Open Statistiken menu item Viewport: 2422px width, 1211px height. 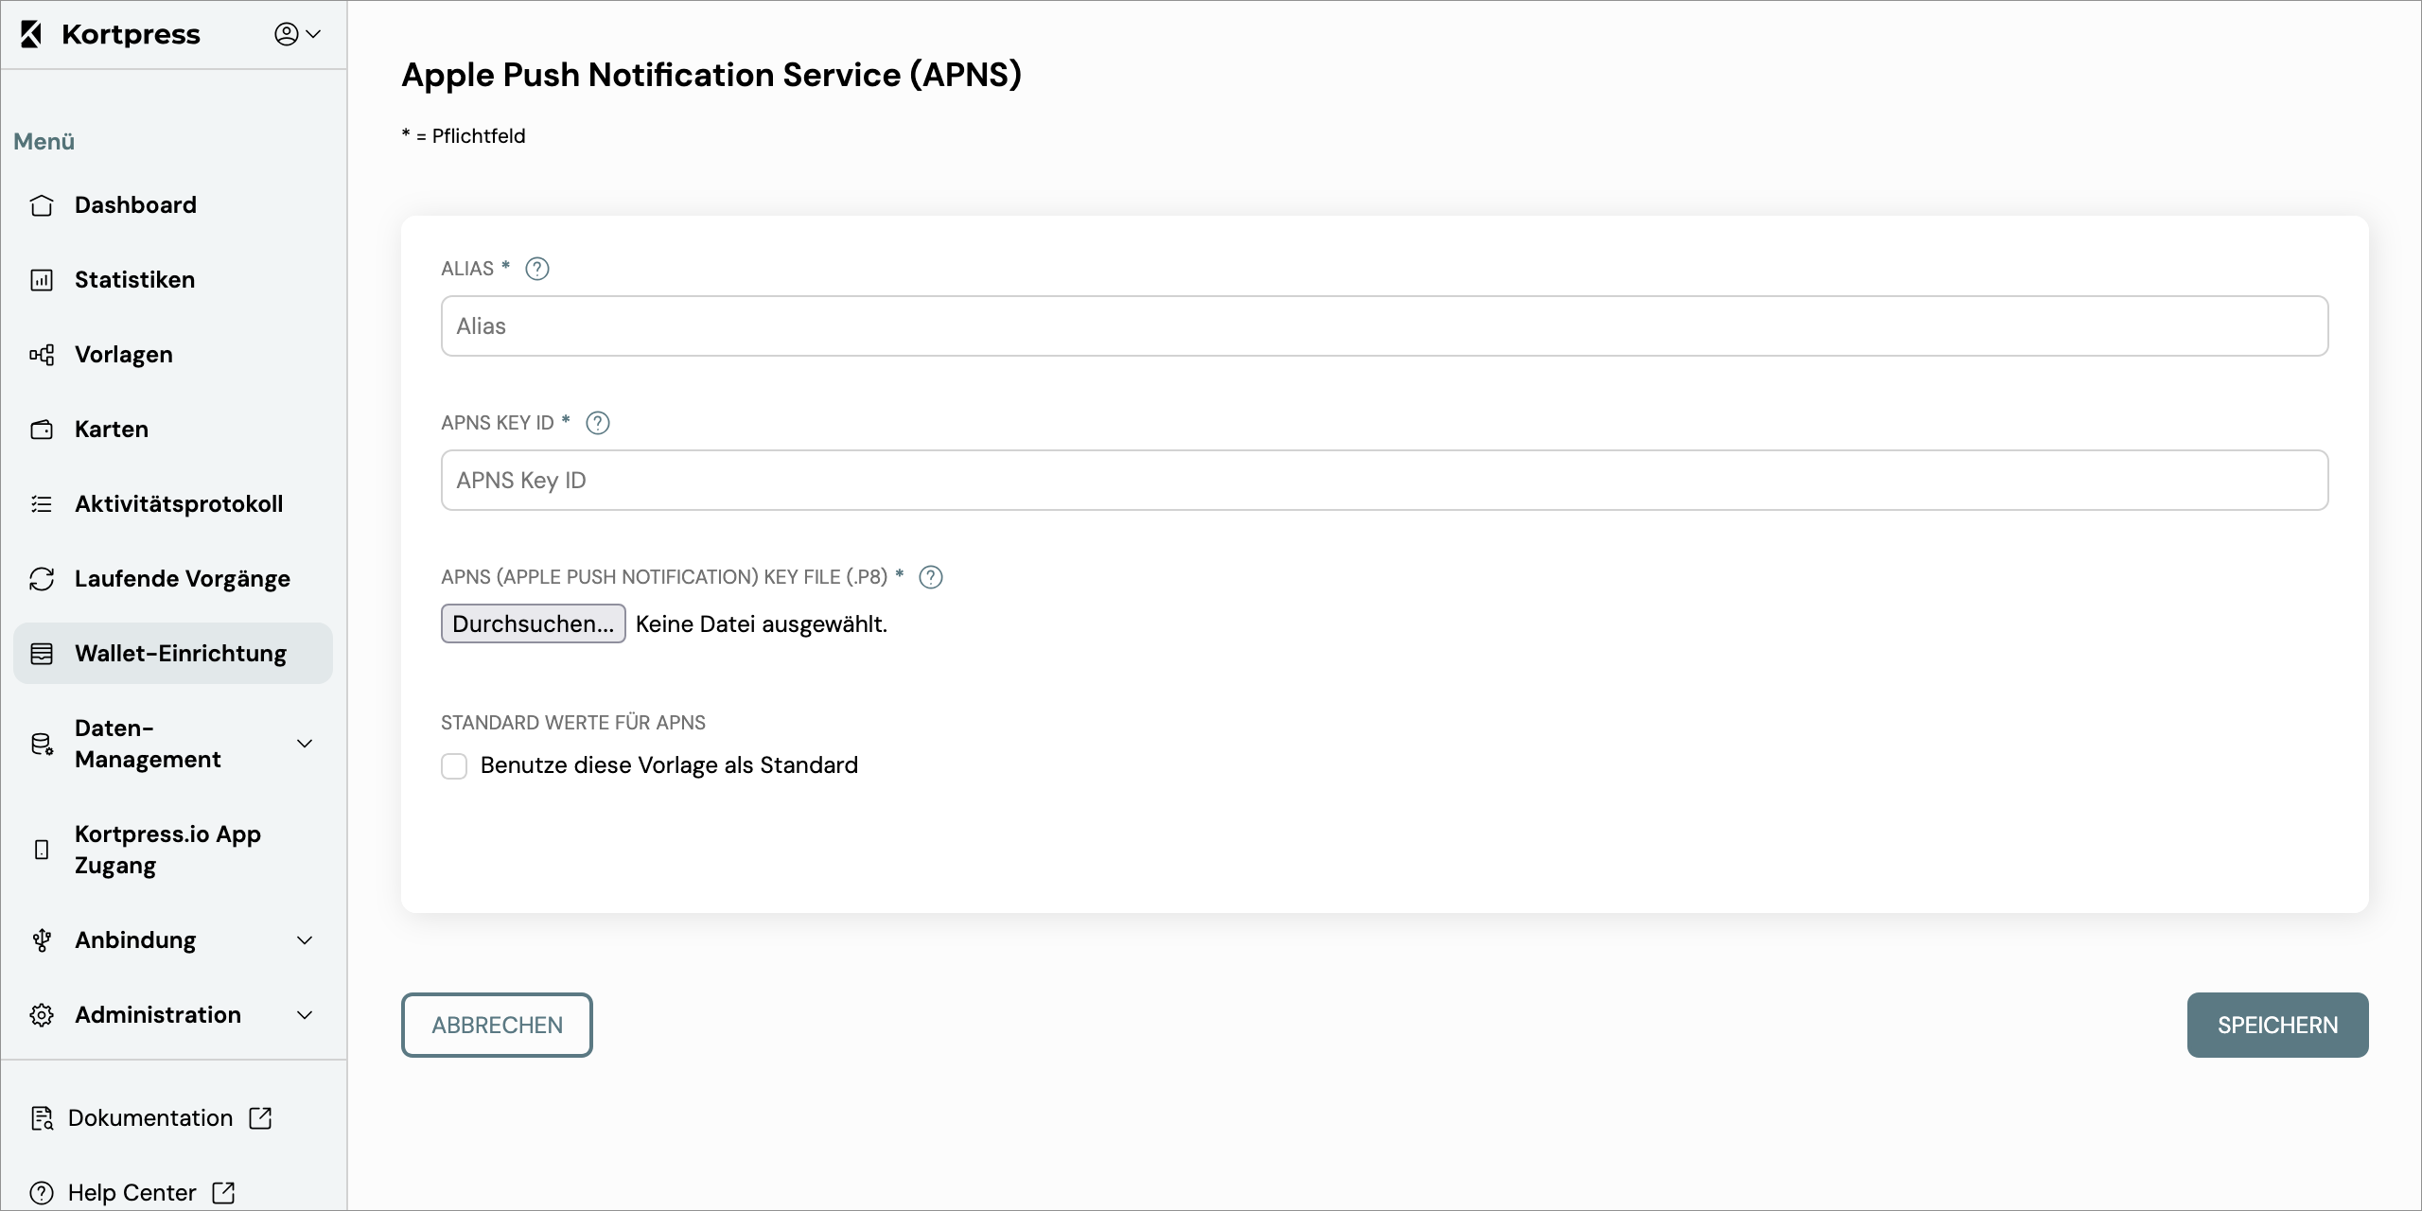(x=173, y=280)
